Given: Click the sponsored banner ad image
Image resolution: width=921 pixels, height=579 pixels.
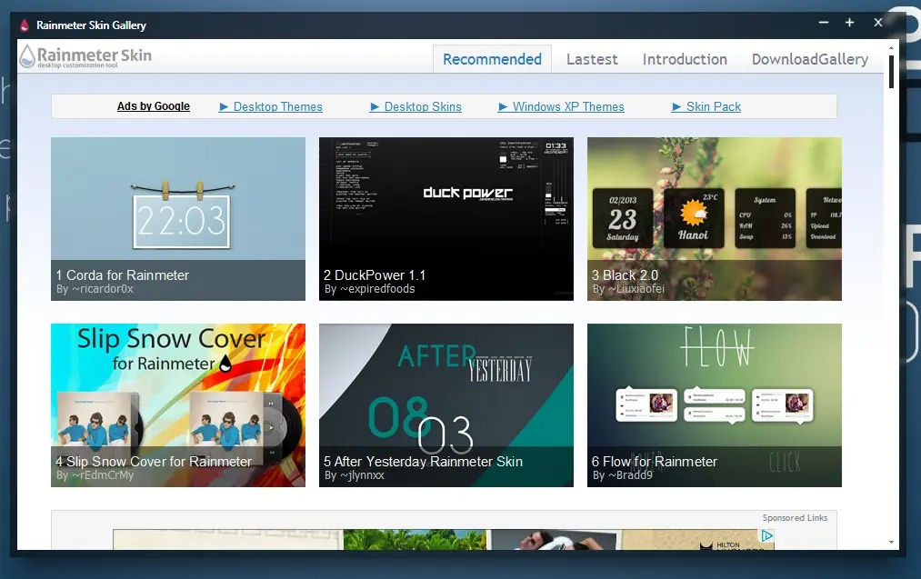Looking at the screenshot, I should (x=444, y=540).
